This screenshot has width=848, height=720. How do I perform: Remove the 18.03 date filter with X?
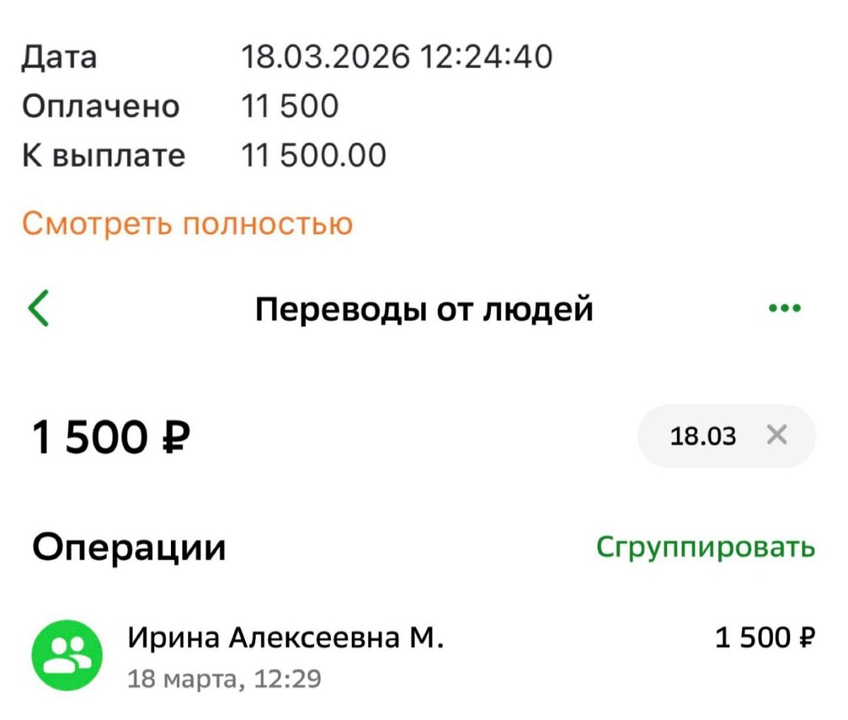point(777,435)
